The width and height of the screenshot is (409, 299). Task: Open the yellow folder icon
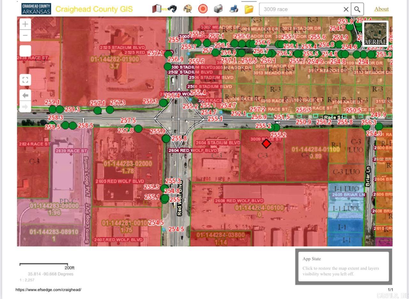(249, 9)
